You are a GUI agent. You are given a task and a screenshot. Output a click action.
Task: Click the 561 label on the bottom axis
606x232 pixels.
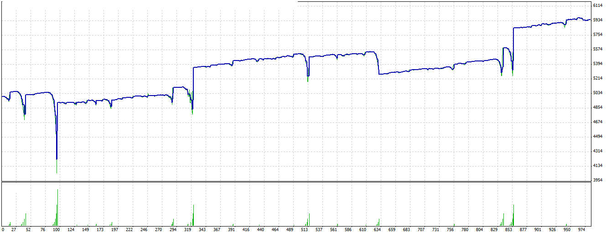tap(333, 229)
